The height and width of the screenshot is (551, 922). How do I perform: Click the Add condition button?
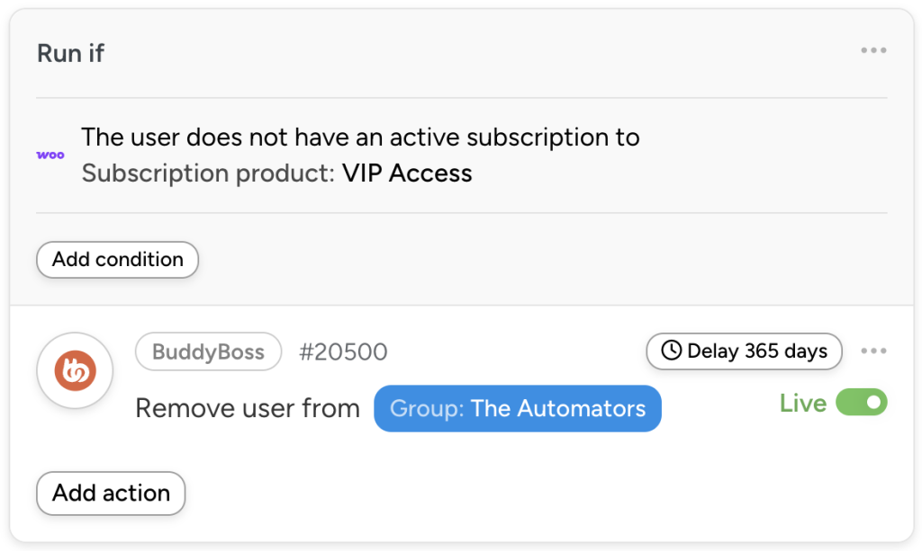click(x=117, y=260)
